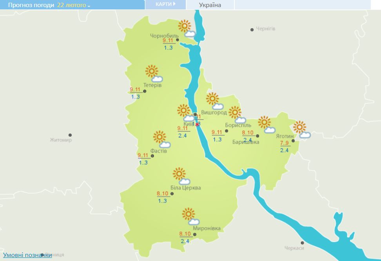Open the Умовні позначки legend link
Image resolution: width=381 pixels, height=261 pixels.
click(x=27, y=255)
